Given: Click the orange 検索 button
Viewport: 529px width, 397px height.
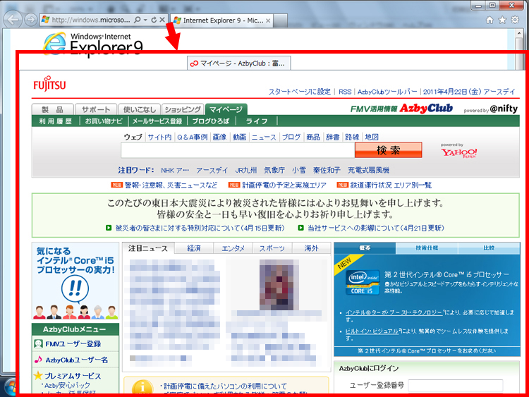Looking at the screenshot, I should pos(389,150).
